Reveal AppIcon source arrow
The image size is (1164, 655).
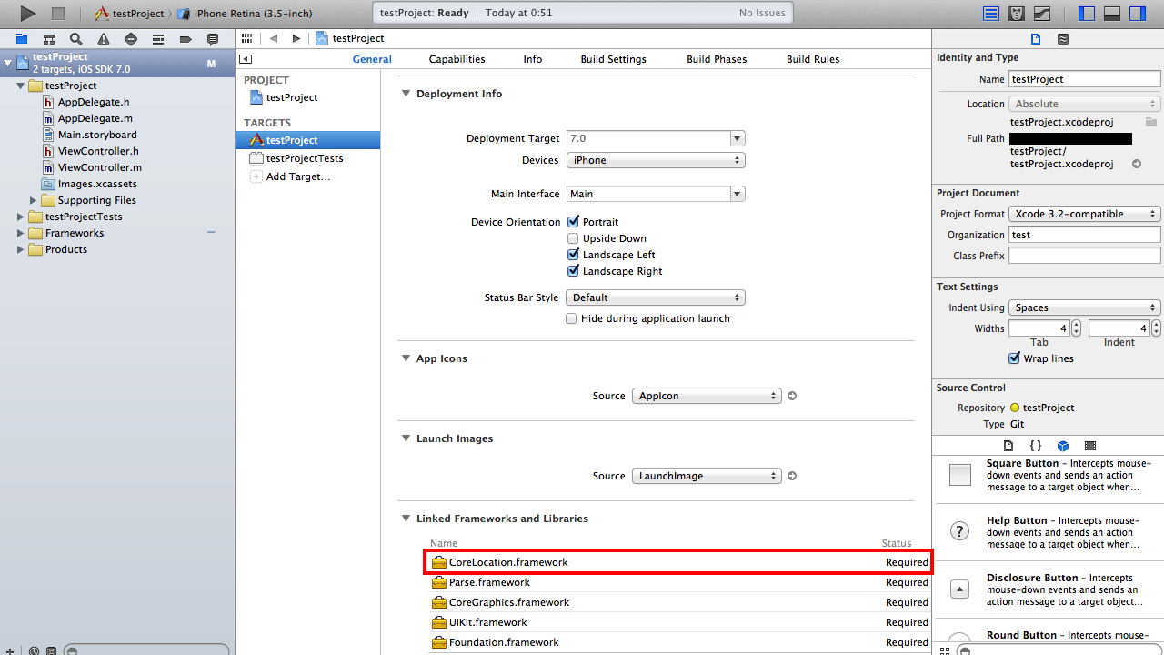[x=792, y=396]
